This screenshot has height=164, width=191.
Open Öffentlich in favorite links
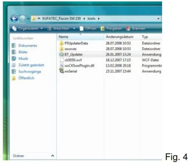pyautogui.click(x=26, y=78)
